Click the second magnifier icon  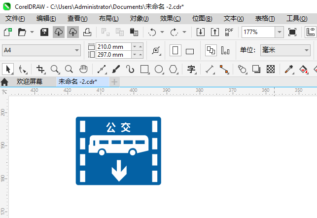69,69
